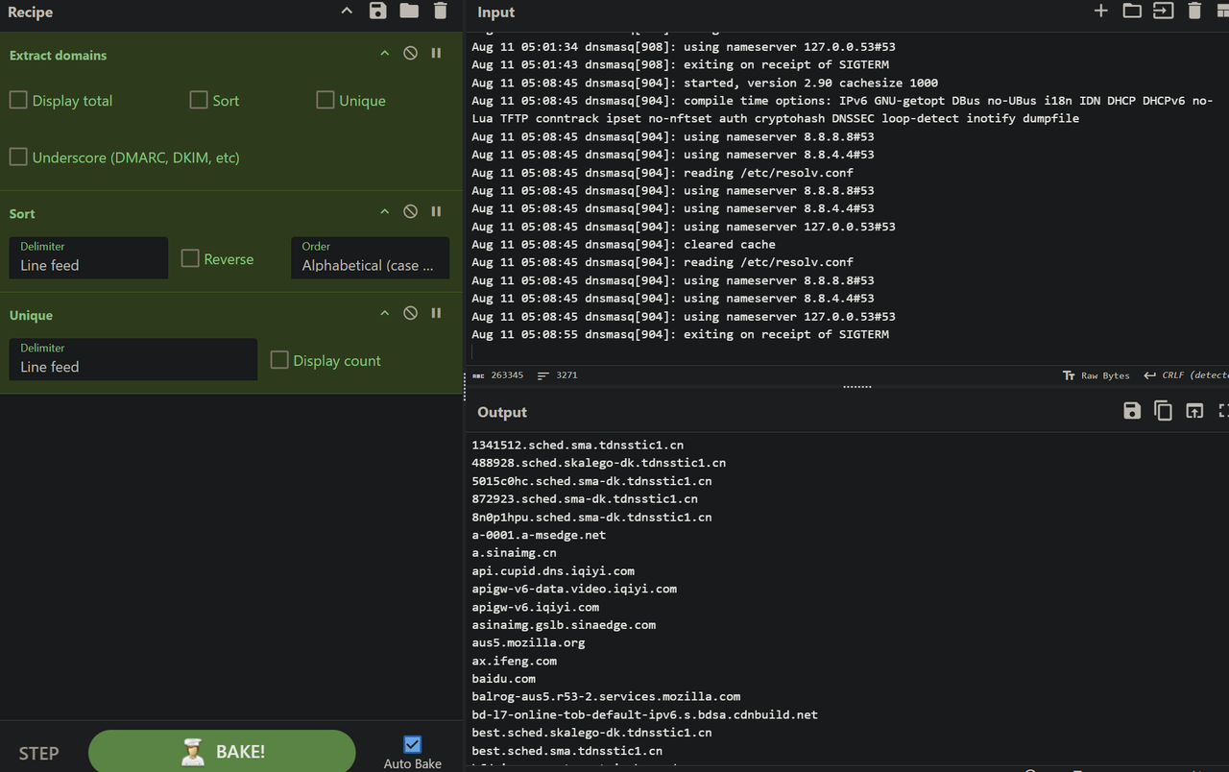Select the baidu.com line in output
1229x772 pixels.
(504, 679)
